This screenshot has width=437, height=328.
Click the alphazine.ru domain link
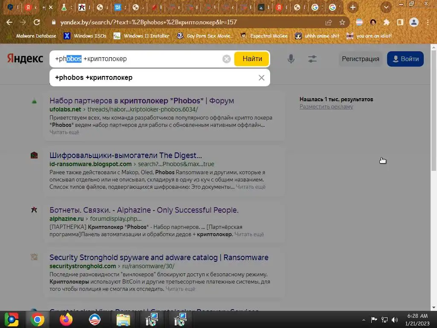[67, 219]
